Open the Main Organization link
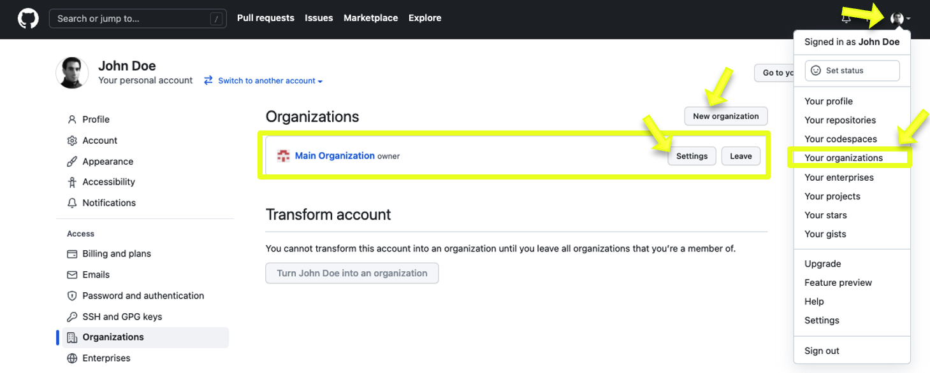The height and width of the screenshot is (373, 930). [335, 155]
